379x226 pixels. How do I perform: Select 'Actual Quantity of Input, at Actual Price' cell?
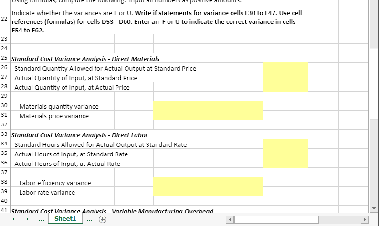pyautogui.click(x=72, y=87)
